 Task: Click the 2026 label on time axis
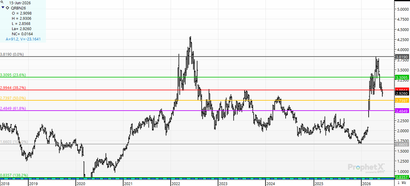coord(366,183)
